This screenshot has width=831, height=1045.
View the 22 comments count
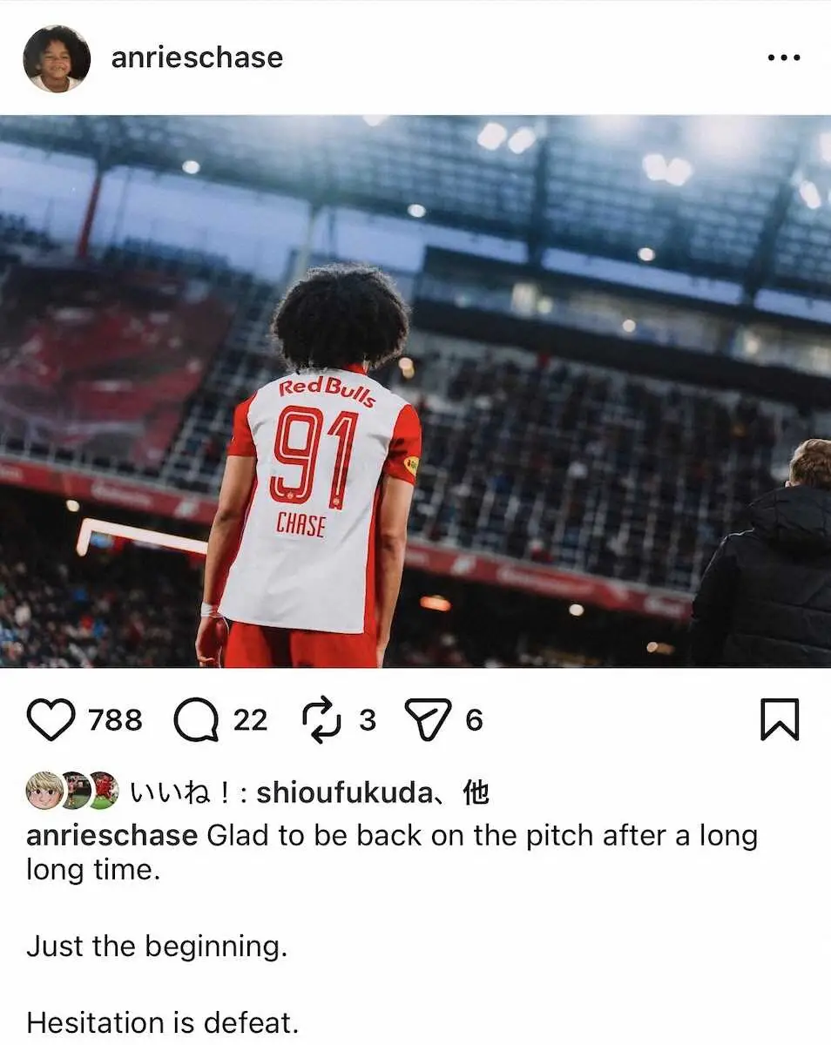coord(250,720)
